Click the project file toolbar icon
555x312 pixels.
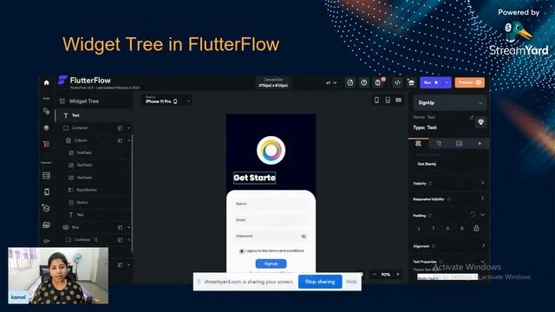coord(350,82)
